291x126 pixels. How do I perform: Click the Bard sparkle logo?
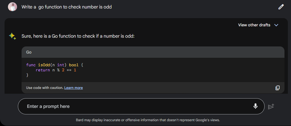[12, 36]
